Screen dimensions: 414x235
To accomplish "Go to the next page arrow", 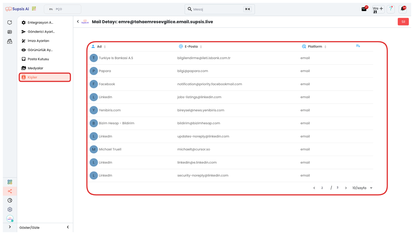I will [x=346, y=188].
